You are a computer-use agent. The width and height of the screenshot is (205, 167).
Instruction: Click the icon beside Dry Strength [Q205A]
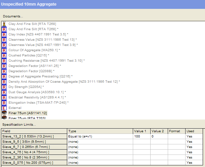(x=4, y=87)
